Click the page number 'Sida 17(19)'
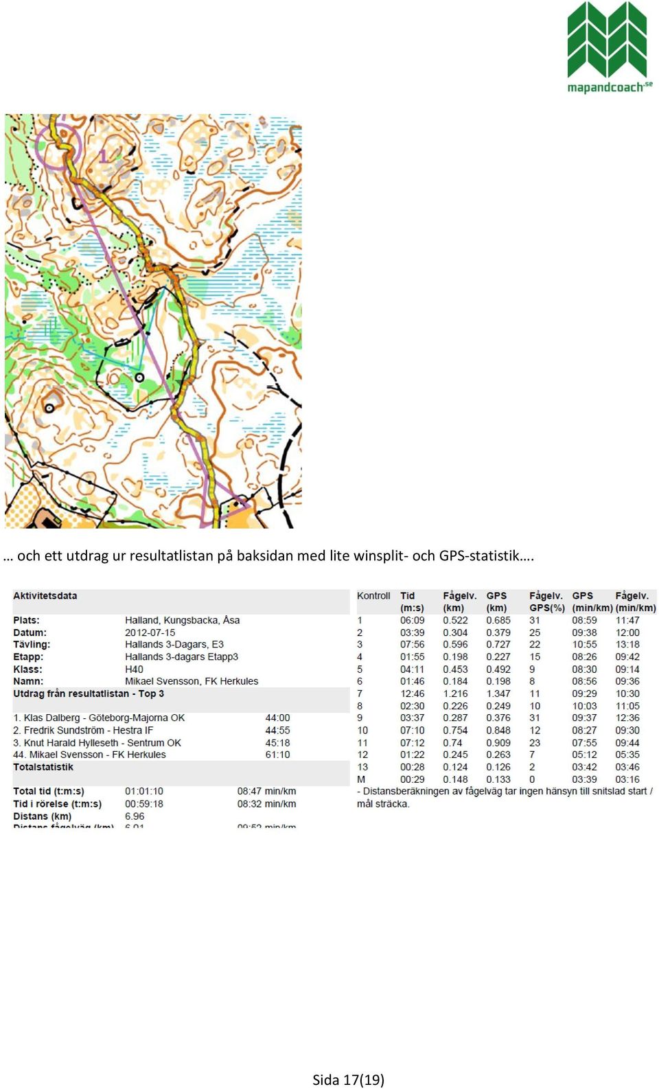 (x=349, y=1079)
